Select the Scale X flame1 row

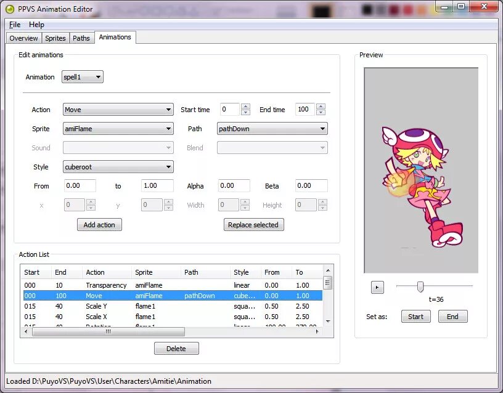click(171, 317)
